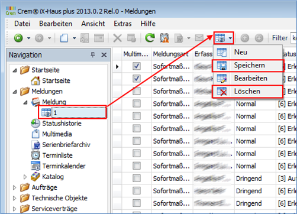
Task: Pin the Navigation panel with the pushpin
Action: pos(93,54)
